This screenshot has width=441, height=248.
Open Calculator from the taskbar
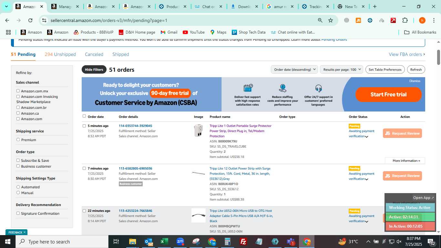point(228,242)
